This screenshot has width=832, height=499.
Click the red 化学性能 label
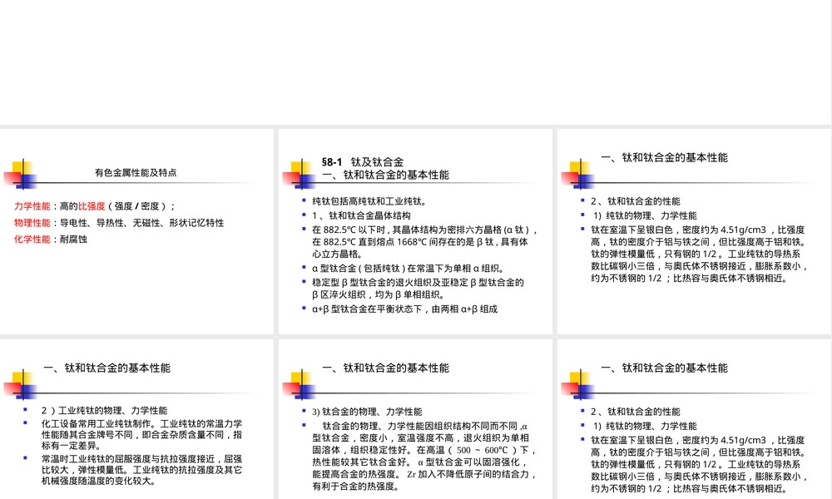pos(32,240)
